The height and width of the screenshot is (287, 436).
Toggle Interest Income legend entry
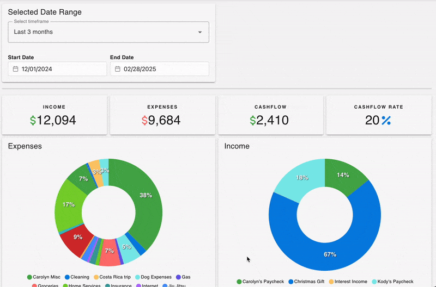[348, 282]
